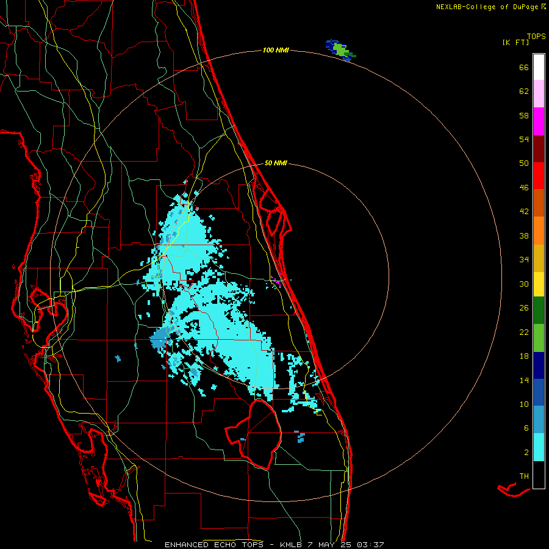549x549 pixels.
Task: Click the light pink legend swatch
Action: coord(539,94)
